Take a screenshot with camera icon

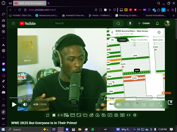[x=116, y=115]
